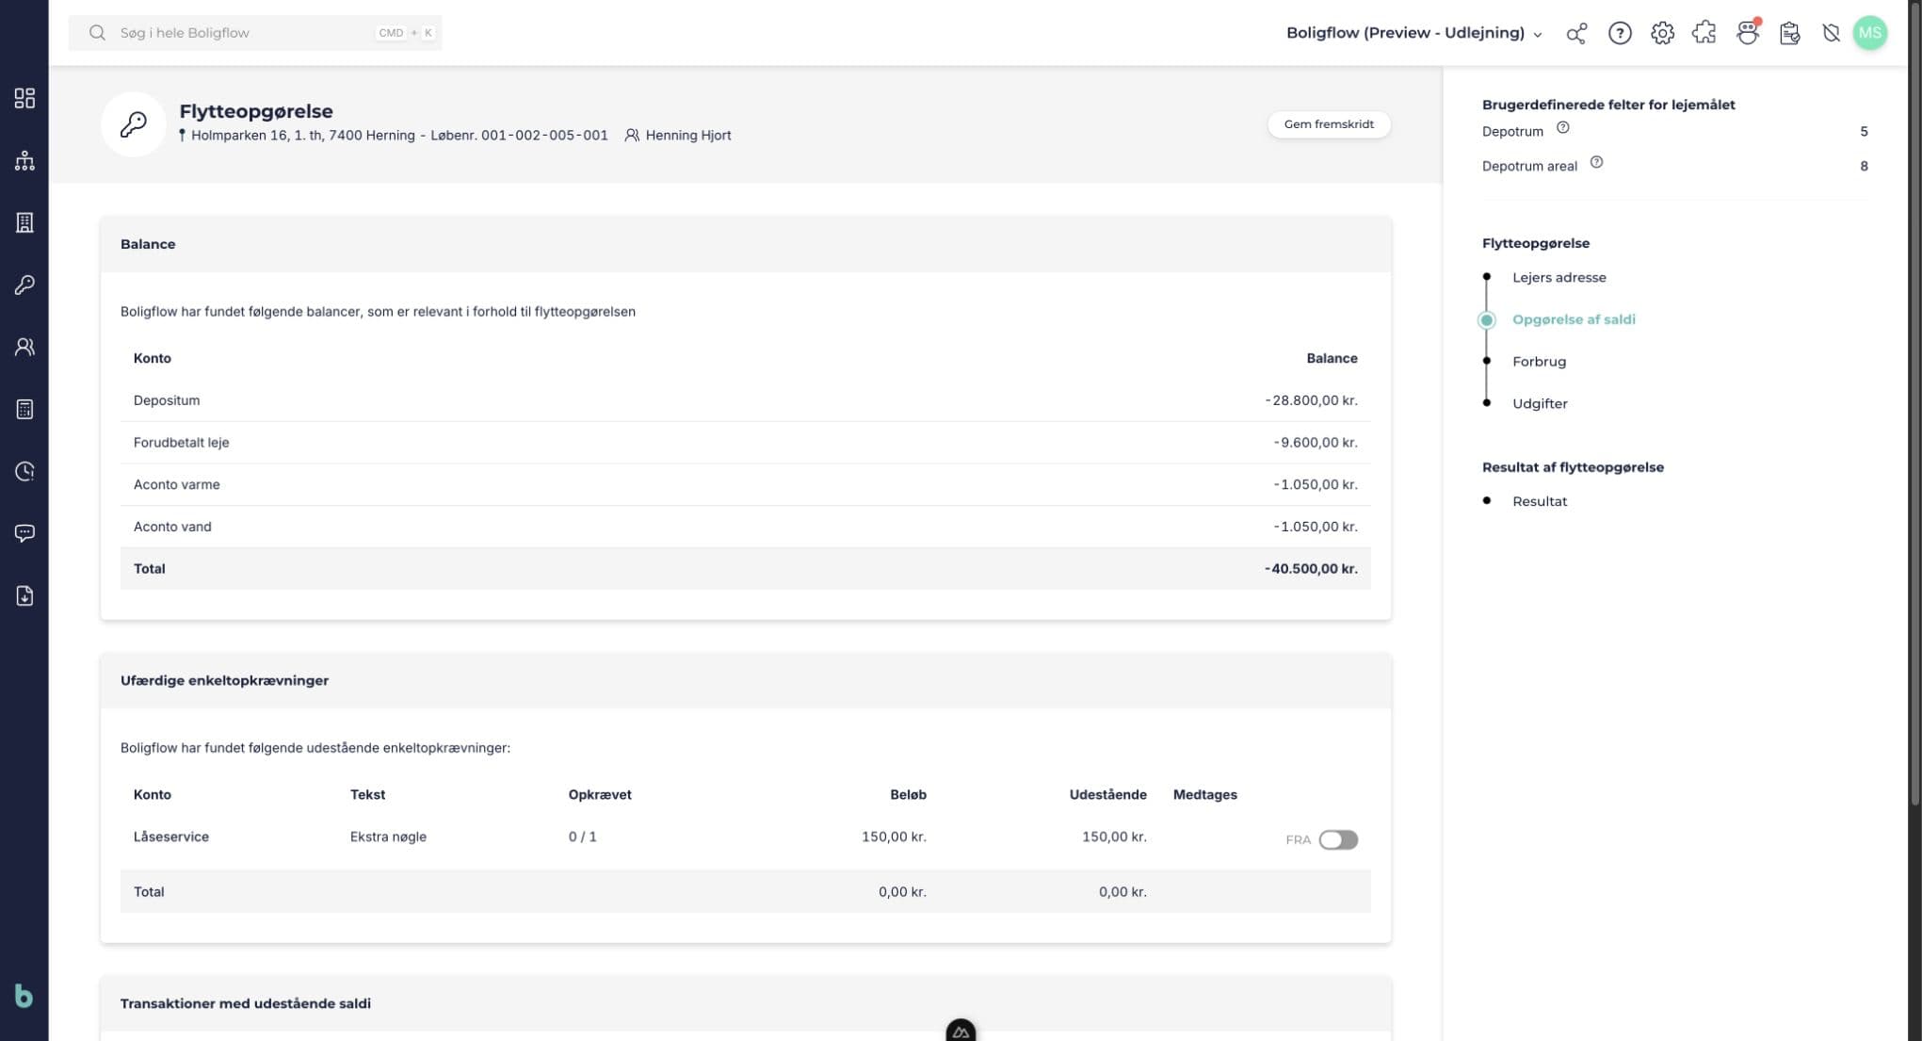This screenshot has width=1922, height=1041.
Task: Open the tenants people icon in sidebar
Action: pyautogui.click(x=24, y=347)
